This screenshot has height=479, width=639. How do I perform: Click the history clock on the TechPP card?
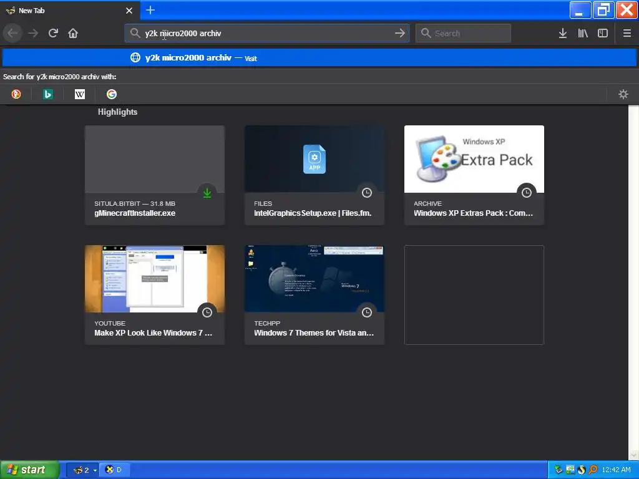(x=367, y=313)
